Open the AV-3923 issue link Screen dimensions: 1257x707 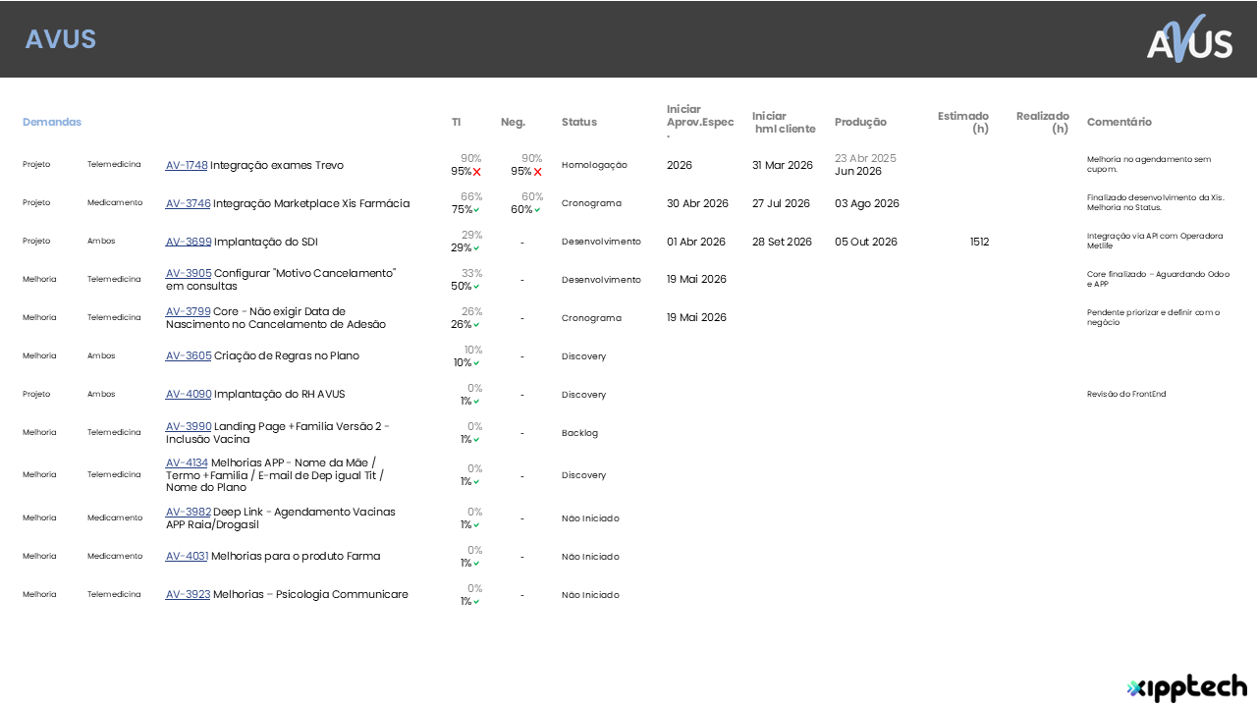tap(188, 594)
